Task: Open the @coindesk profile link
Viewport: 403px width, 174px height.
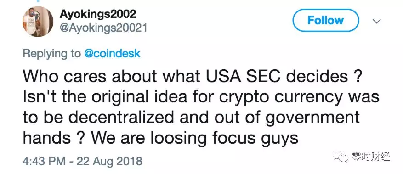Action: 112,54
